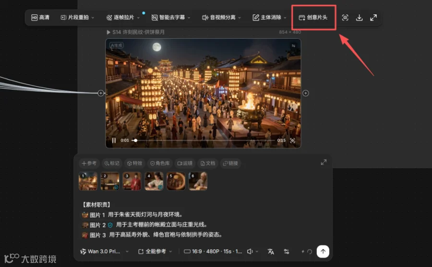The height and width of the screenshot is (267, 432).
Task: Open the 片段重拍 dropdown
Action: point(77,18)
